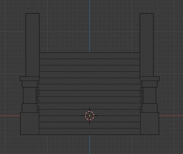The width and height of the screenshot is (183, 154).
Task: Select the bottommost stair step
Action: pos(89,131)
